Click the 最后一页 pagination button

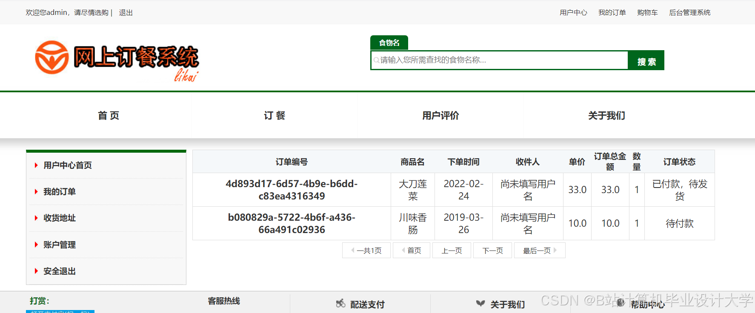point(540,250)
